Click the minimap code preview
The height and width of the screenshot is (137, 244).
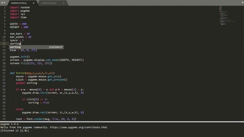coord(227,15)
